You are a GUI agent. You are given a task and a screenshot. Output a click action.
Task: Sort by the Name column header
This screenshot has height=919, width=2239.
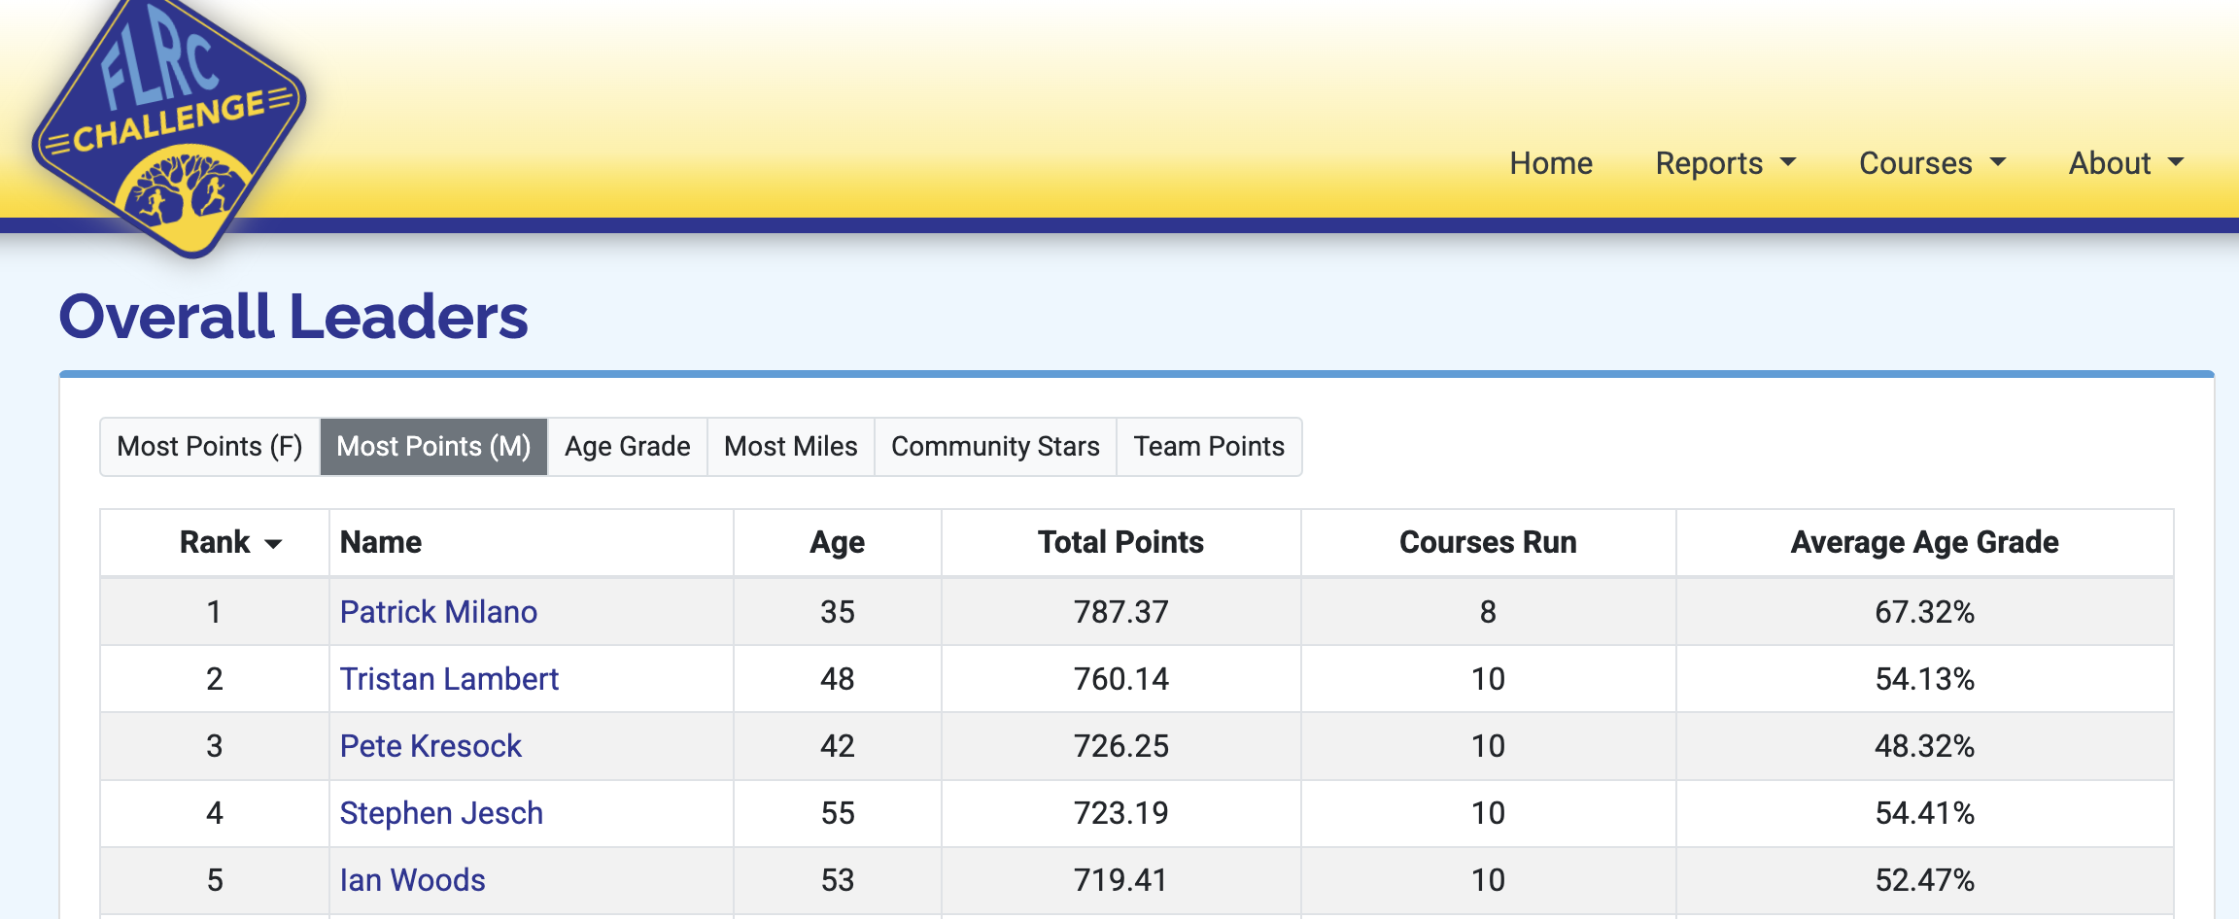(381, 542)
